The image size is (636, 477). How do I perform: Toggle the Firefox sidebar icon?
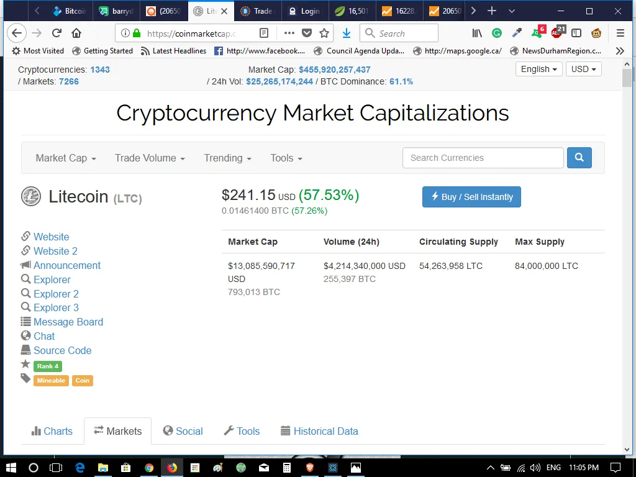pyautogui.click(x=576, y=34)
